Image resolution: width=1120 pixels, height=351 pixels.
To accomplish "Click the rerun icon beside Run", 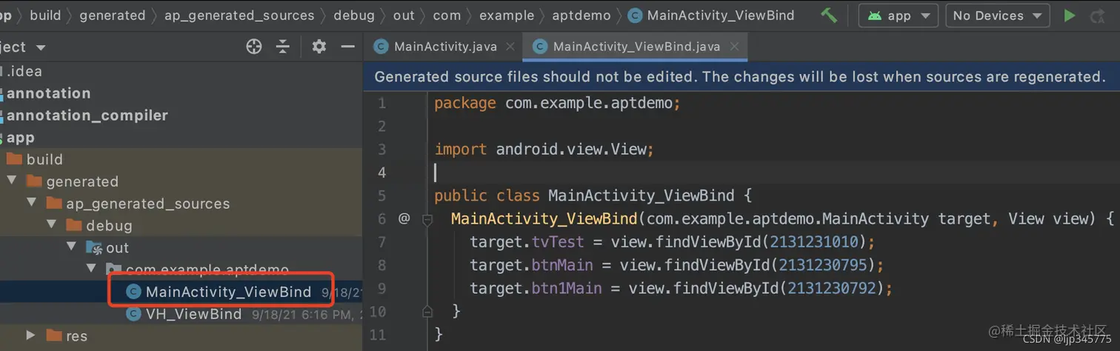I will [1098, 16].
